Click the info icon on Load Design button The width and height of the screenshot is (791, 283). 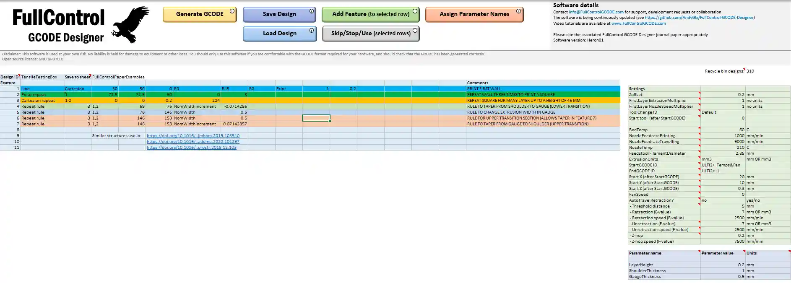(x=312, y=31)
